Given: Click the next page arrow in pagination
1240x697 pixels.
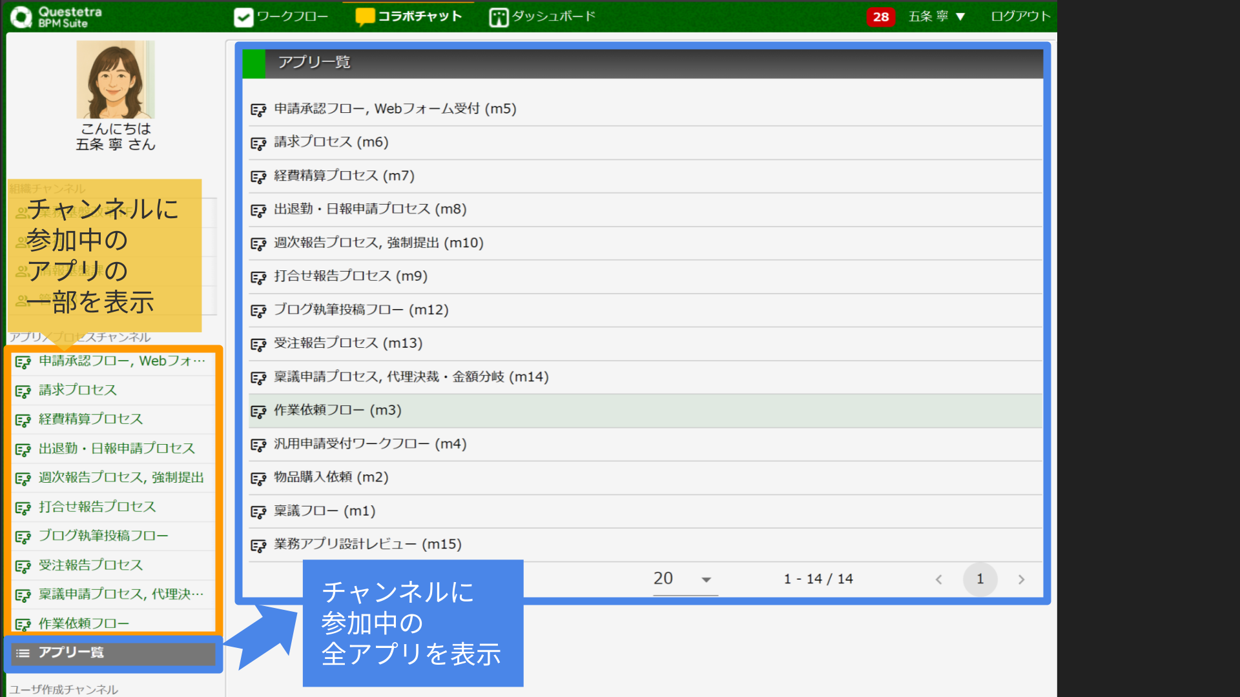Looking at the screenshot, I should [1021, 579].
